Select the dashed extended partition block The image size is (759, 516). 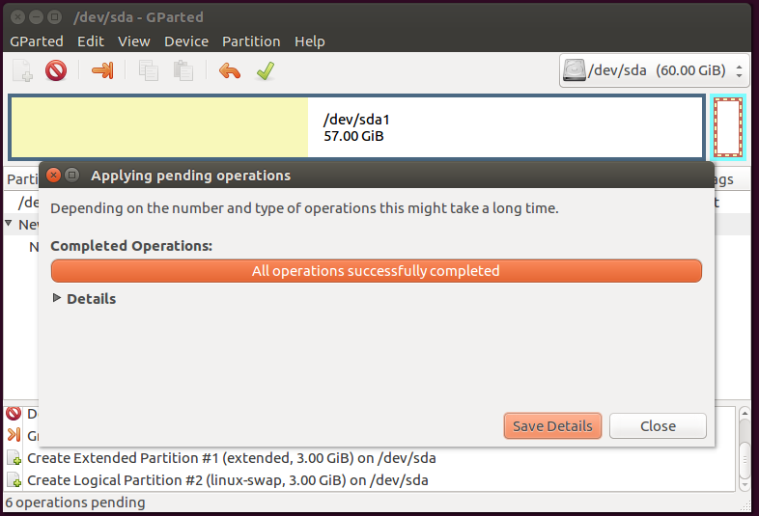[x=728, y=127]
